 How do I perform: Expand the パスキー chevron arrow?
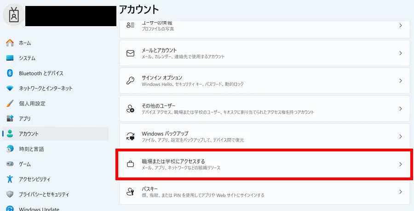point(400,192)
